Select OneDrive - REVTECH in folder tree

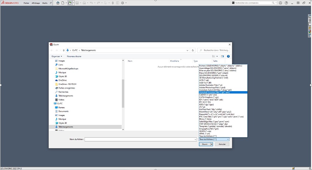pyautogui.click(x=68, y=84)
